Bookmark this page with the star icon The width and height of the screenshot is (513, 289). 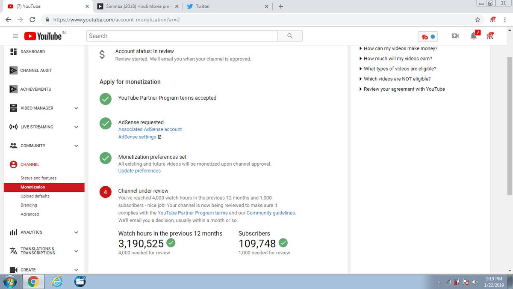478,20
